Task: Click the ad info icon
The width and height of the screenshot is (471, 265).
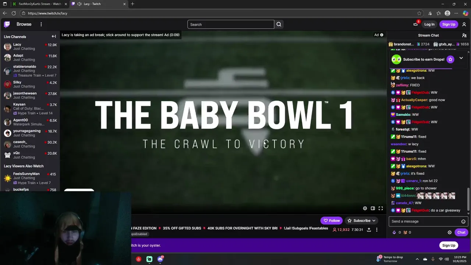Action: (382, 35)
